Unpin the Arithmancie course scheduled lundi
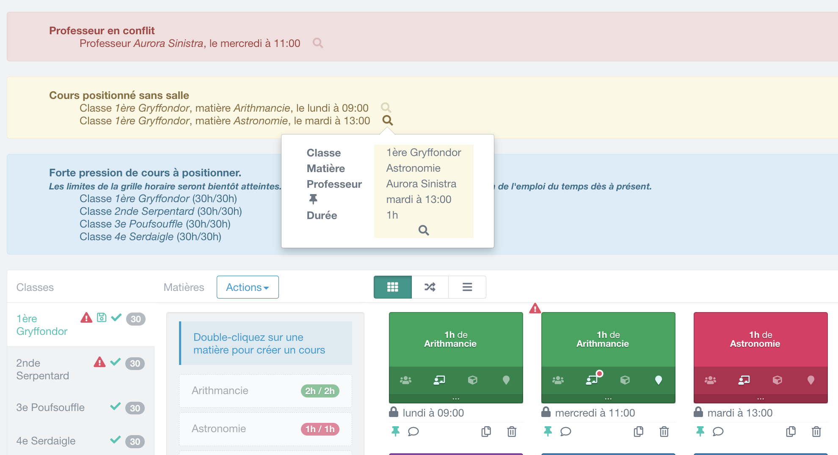This screenshot has width=838, height=455. [395, 432]
